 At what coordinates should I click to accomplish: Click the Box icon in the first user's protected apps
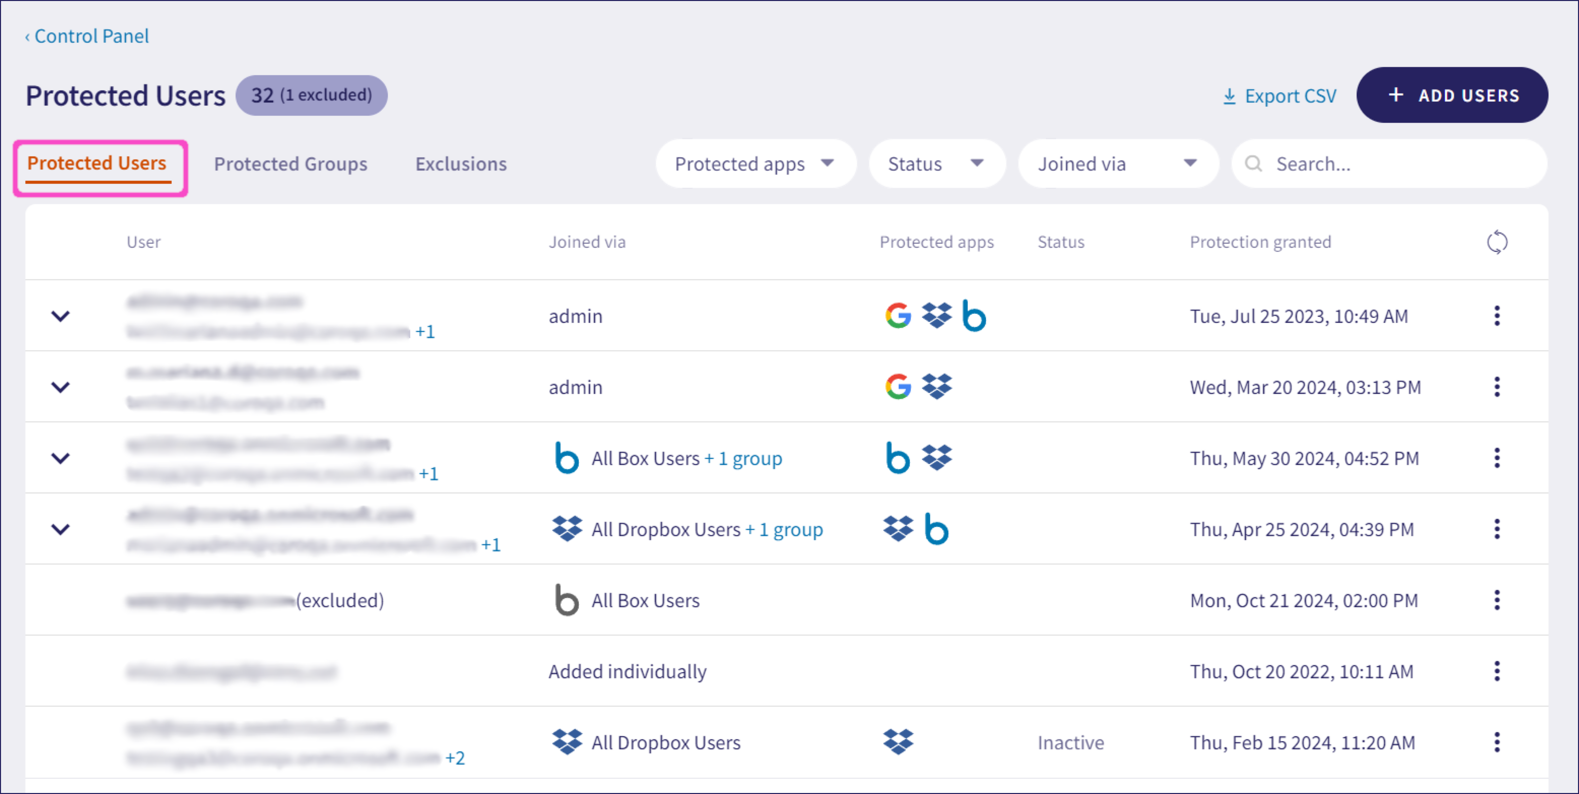[x=975, y=316]
